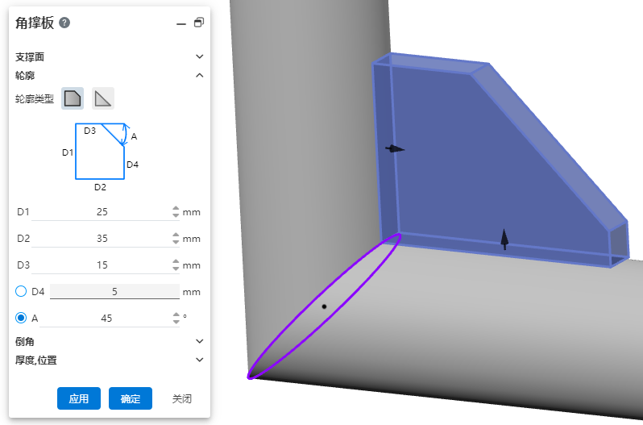Select the triangular profile type
Screen dimensions: 643x425
[x=103, y=98]
